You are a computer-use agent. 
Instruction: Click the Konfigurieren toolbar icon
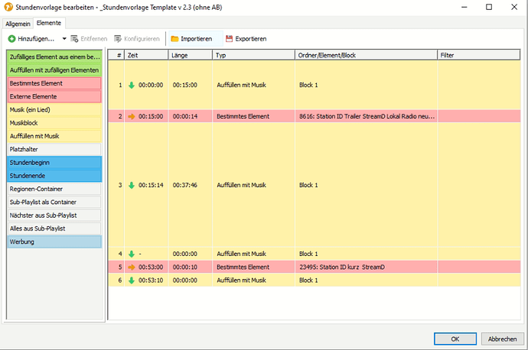(x=118, y=38)
